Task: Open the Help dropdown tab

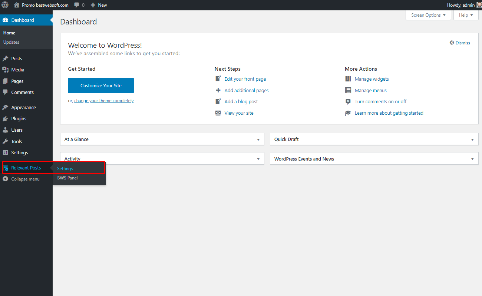Action: pyautogui.click(x=466, y=15)
